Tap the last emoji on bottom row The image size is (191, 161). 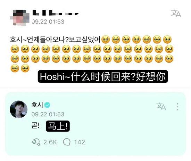pos(25,68)
